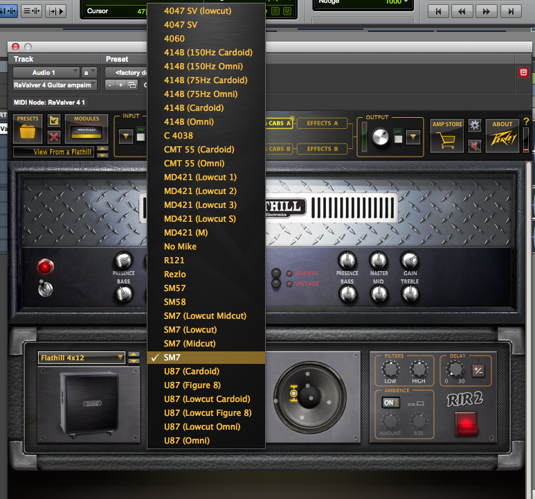
Task: Flip the amp standby toggle switch
Action: [46, 289]
